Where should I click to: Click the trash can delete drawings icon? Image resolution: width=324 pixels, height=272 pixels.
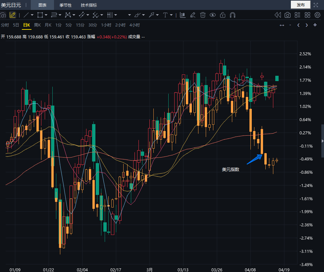click(x=203, y=15)
